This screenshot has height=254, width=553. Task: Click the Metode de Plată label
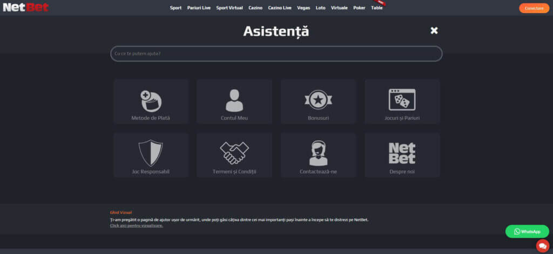151,118
